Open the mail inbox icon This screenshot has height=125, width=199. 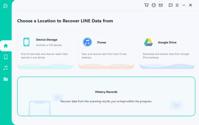(x=161, y=5)
